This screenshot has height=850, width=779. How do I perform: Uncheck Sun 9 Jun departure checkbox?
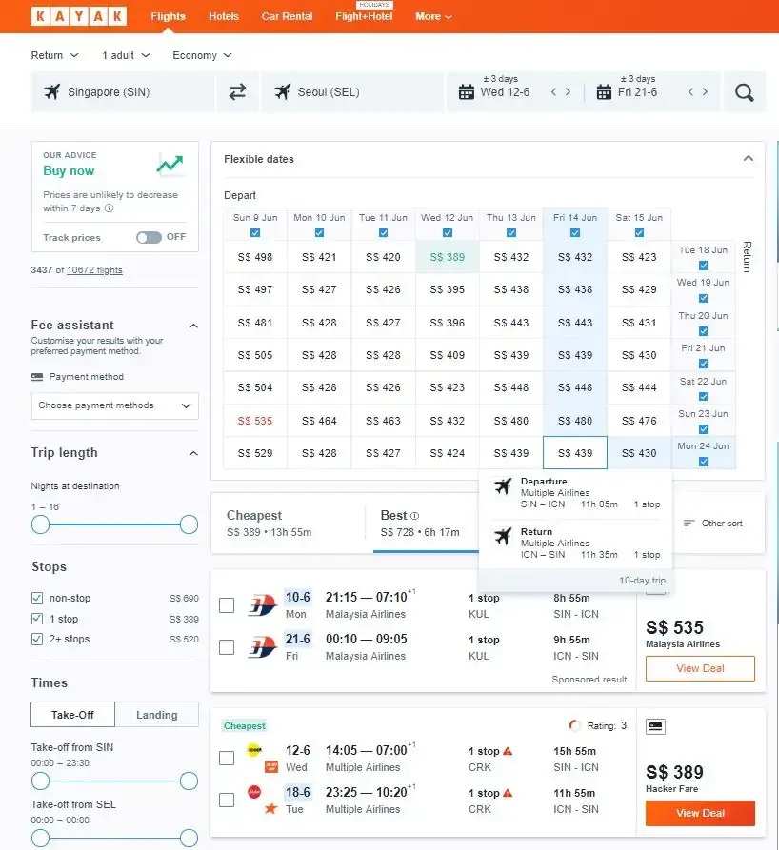[255, 232]
